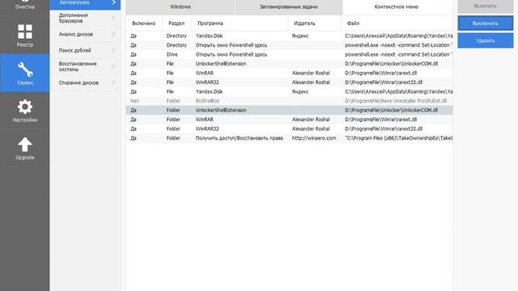The image size is (518, 291).
Task: Click the Upgrade arrow icon
Action: (x=25, y=145)
